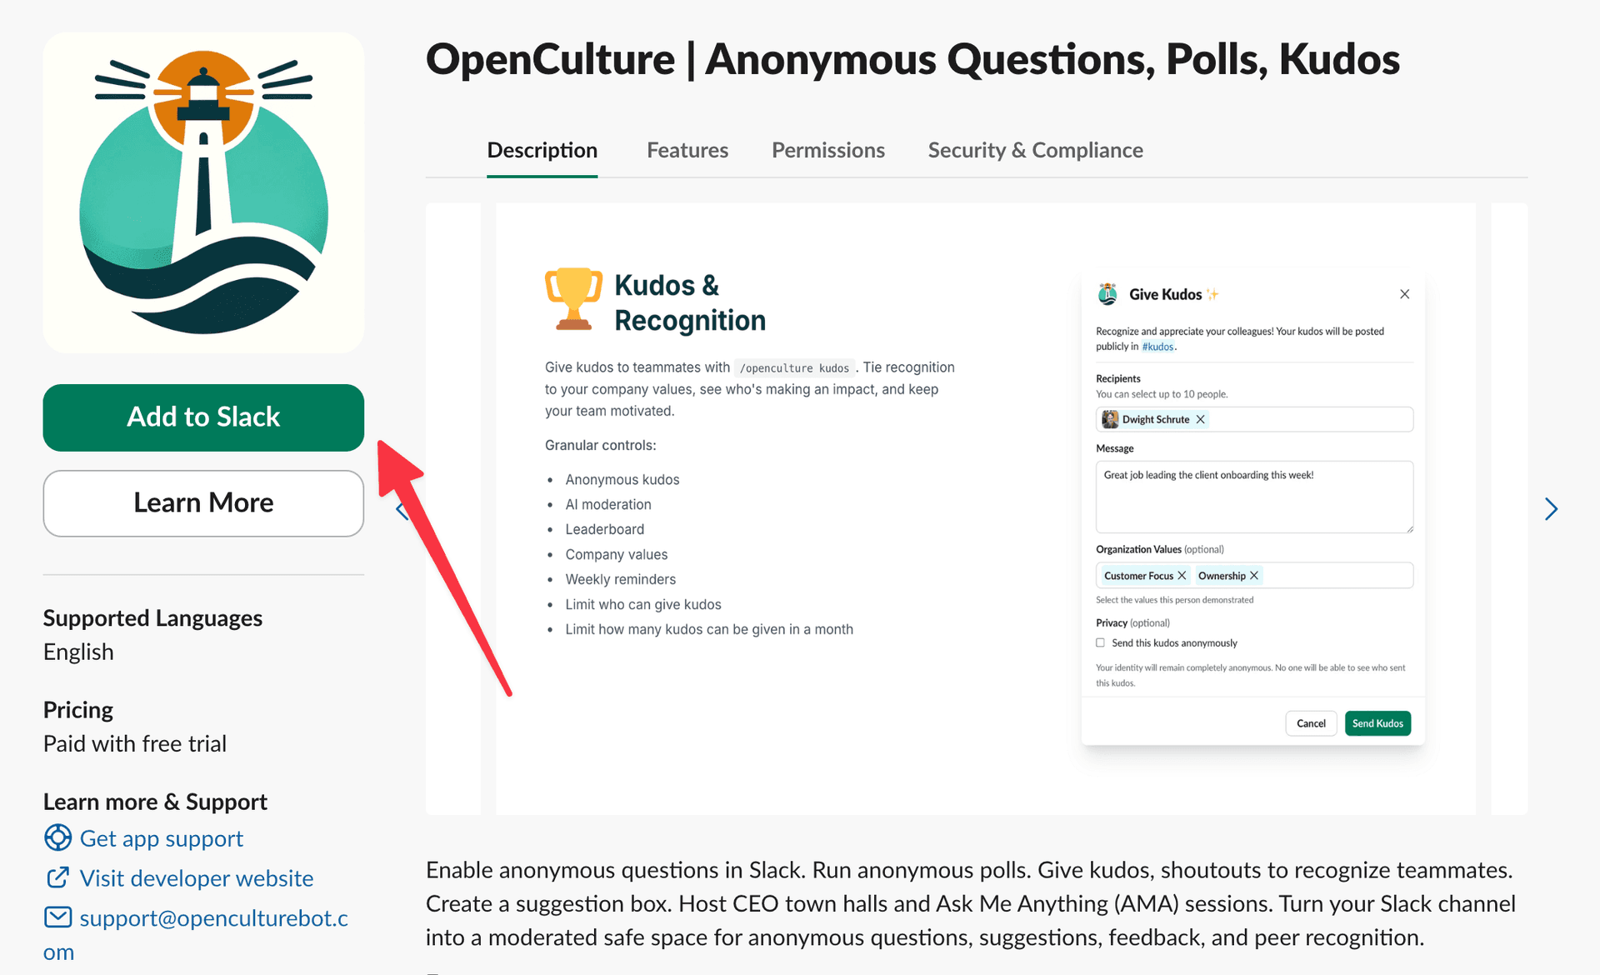Click the envelope icon next to the support email
The image size is (1600, 975).
[x=57, y=917]
